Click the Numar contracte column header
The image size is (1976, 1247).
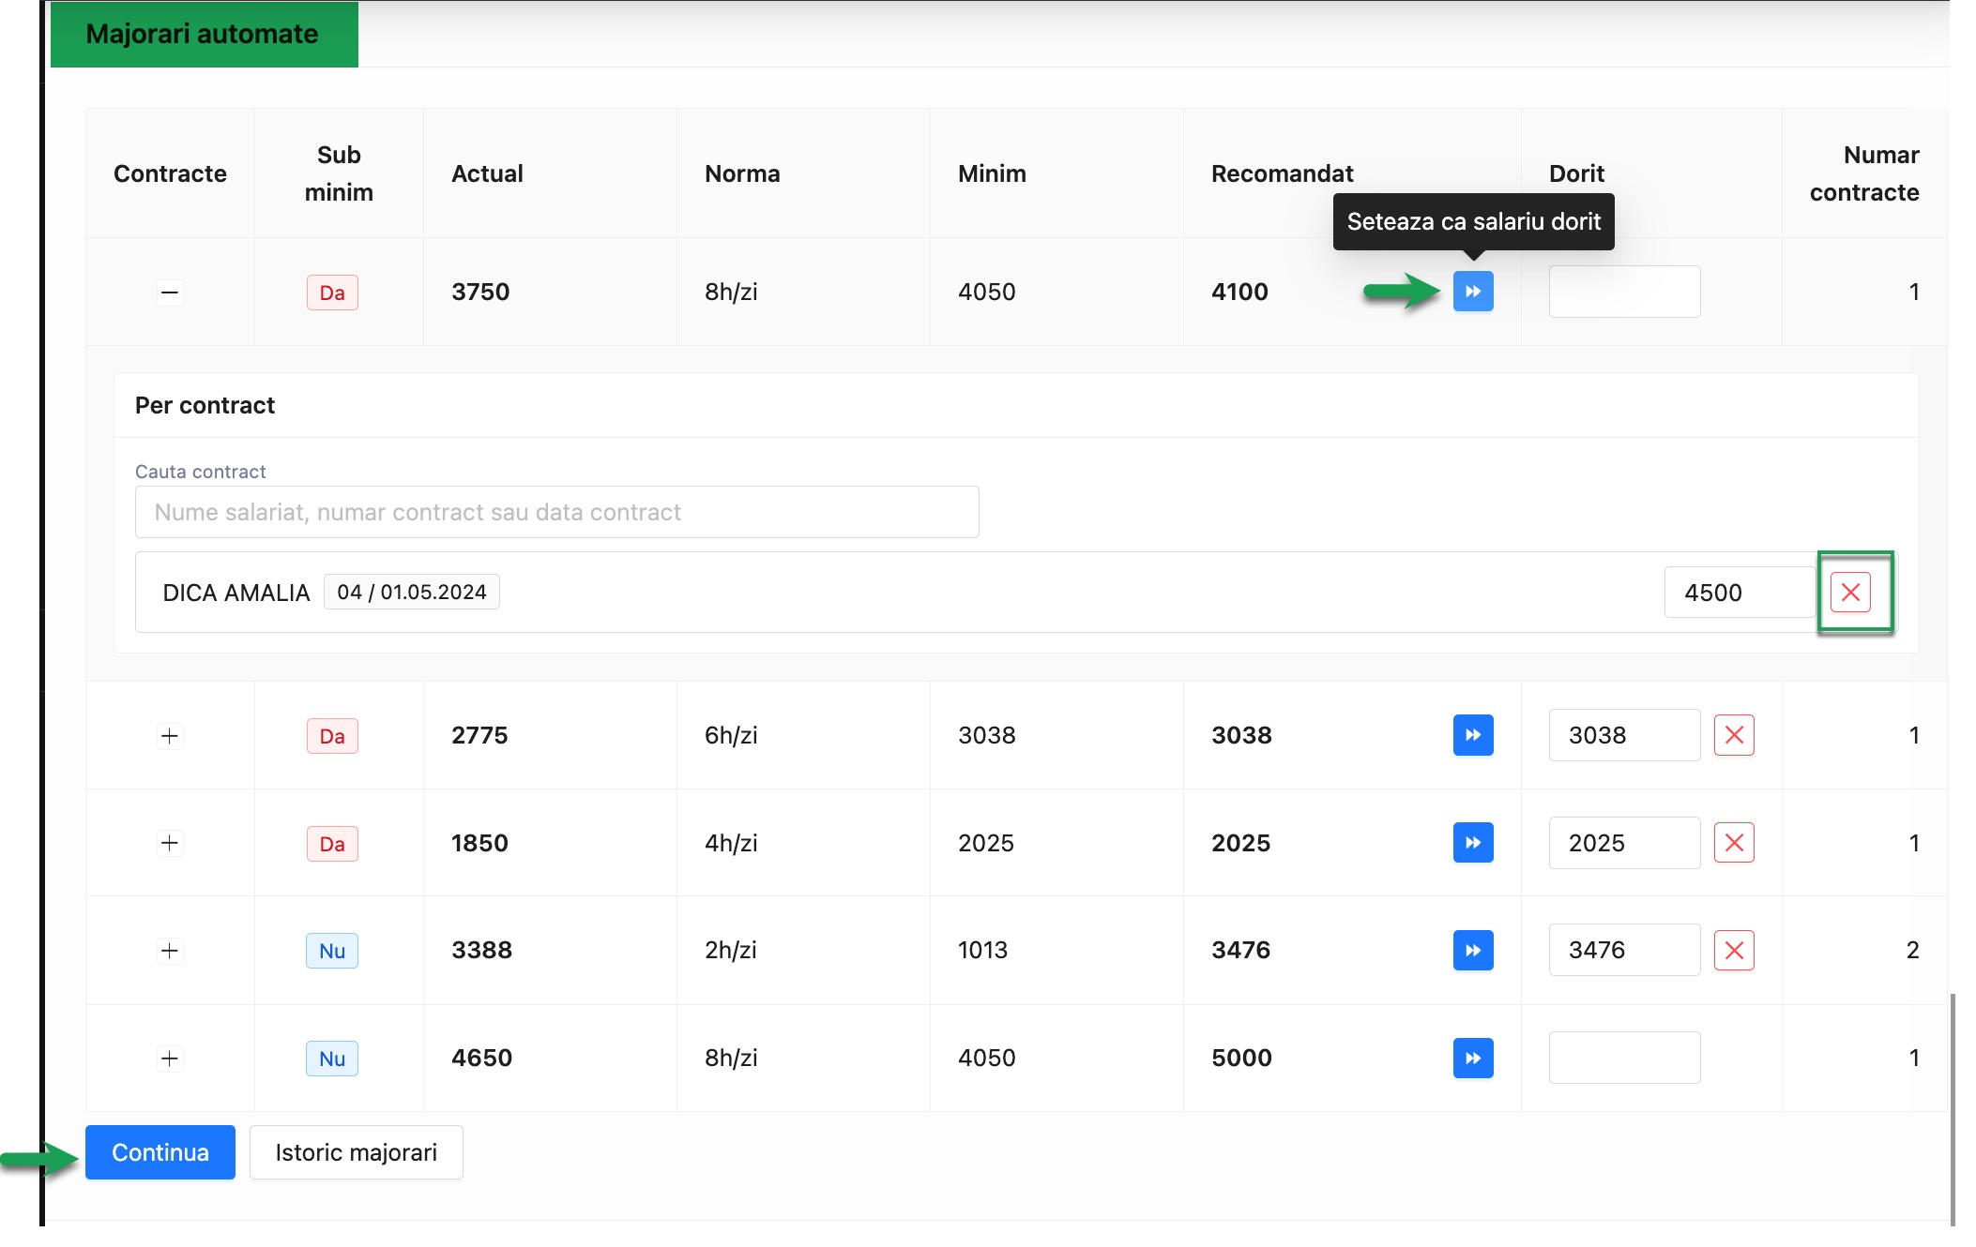(1864, 173)
